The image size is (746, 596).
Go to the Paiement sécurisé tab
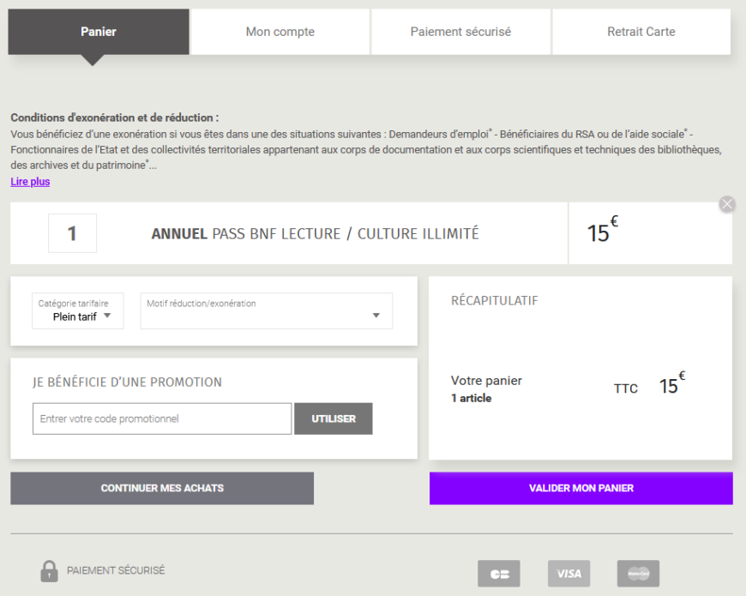460,33
